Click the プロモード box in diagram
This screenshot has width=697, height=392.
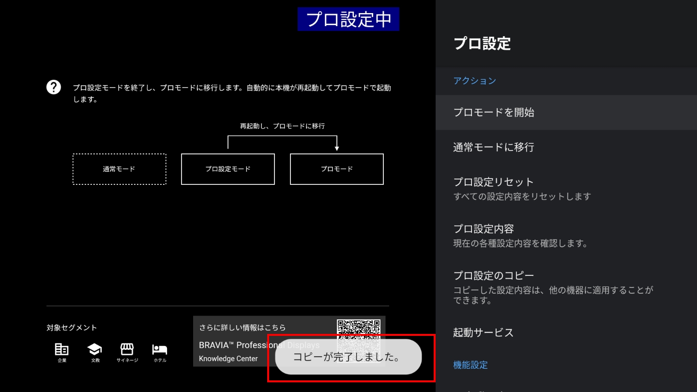click(x=336, y=169)
